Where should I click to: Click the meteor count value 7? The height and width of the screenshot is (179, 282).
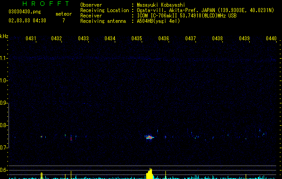coord(64,21)
